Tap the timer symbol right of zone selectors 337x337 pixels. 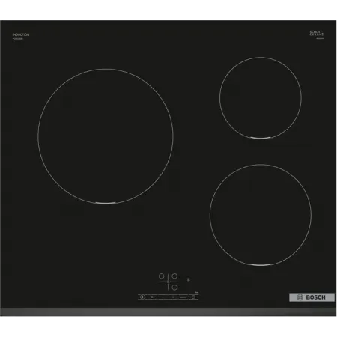coord(189,279)
